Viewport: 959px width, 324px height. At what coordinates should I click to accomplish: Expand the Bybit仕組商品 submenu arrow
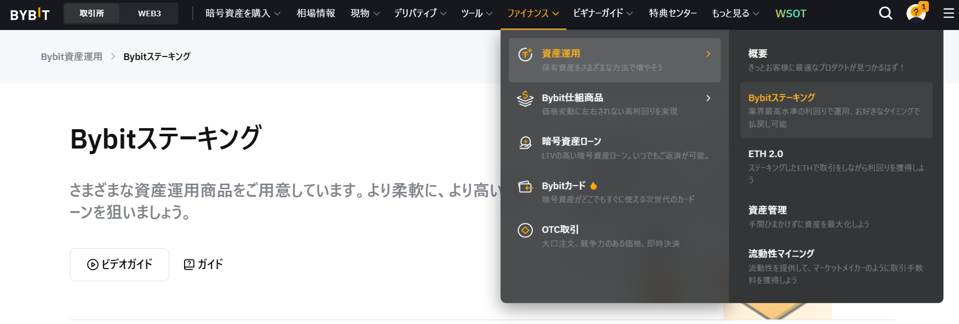[x=708, y=98]
